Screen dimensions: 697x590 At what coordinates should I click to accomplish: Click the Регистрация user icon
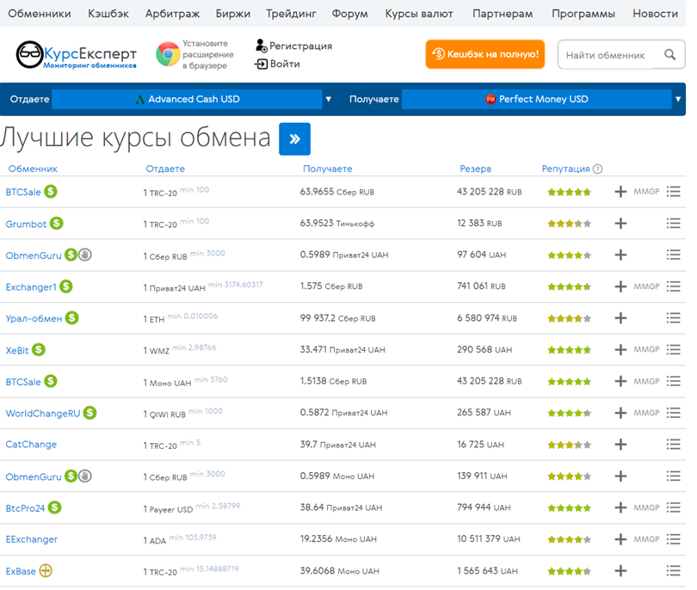262,46
